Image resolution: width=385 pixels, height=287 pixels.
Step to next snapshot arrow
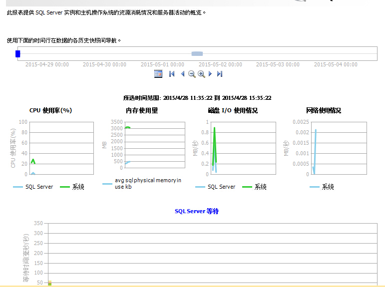point(210,74)
